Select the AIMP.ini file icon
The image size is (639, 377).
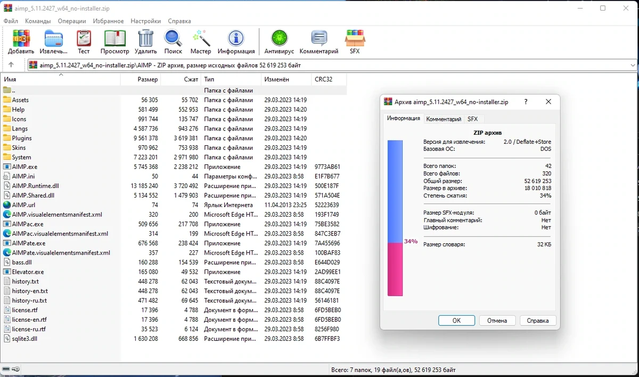7,176
